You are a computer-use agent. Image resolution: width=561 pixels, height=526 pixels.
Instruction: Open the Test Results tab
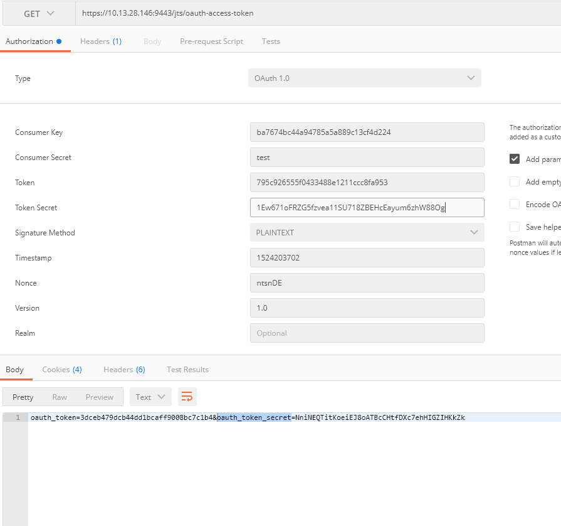coord(187,370)
